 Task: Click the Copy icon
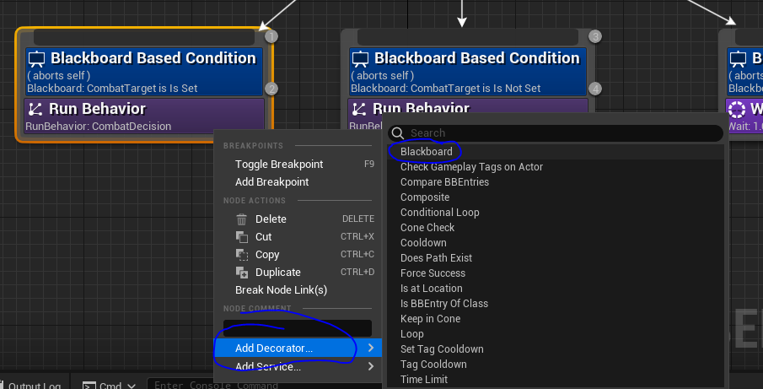(x=242, y=254)
